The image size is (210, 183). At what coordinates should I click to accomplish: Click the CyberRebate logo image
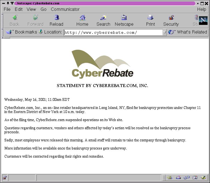coord(102,64)
